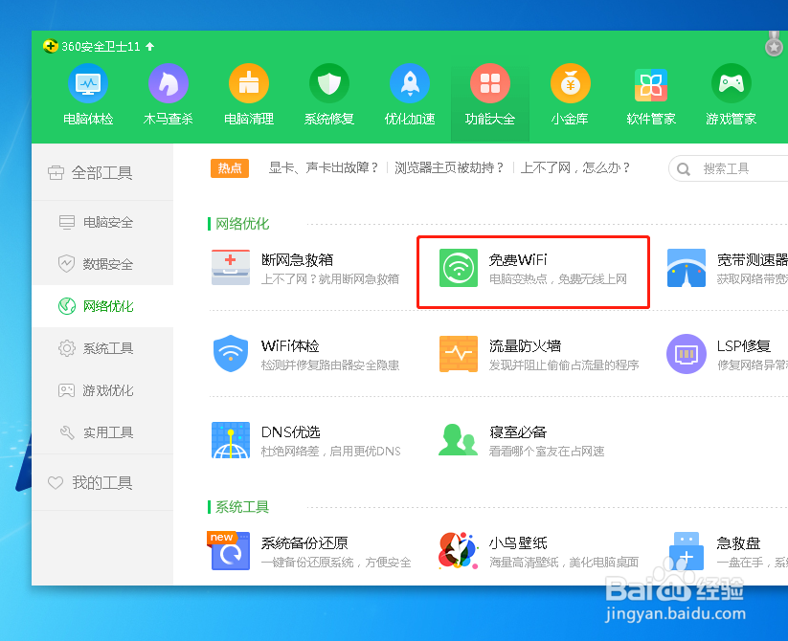The width and height of the screenshot is (788, 641).
Task: Open the 断网急救箱 first-aid kit icon
Action: coord(231,267)
